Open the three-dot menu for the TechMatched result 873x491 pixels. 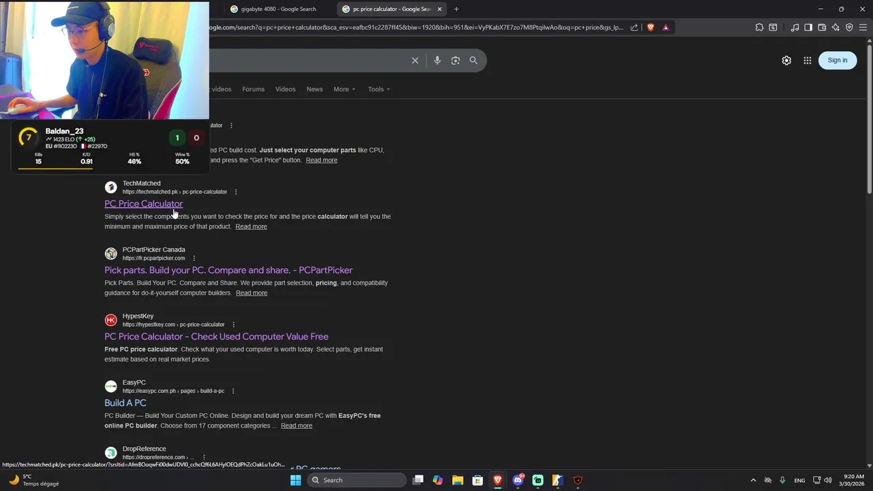pos(236,192)
